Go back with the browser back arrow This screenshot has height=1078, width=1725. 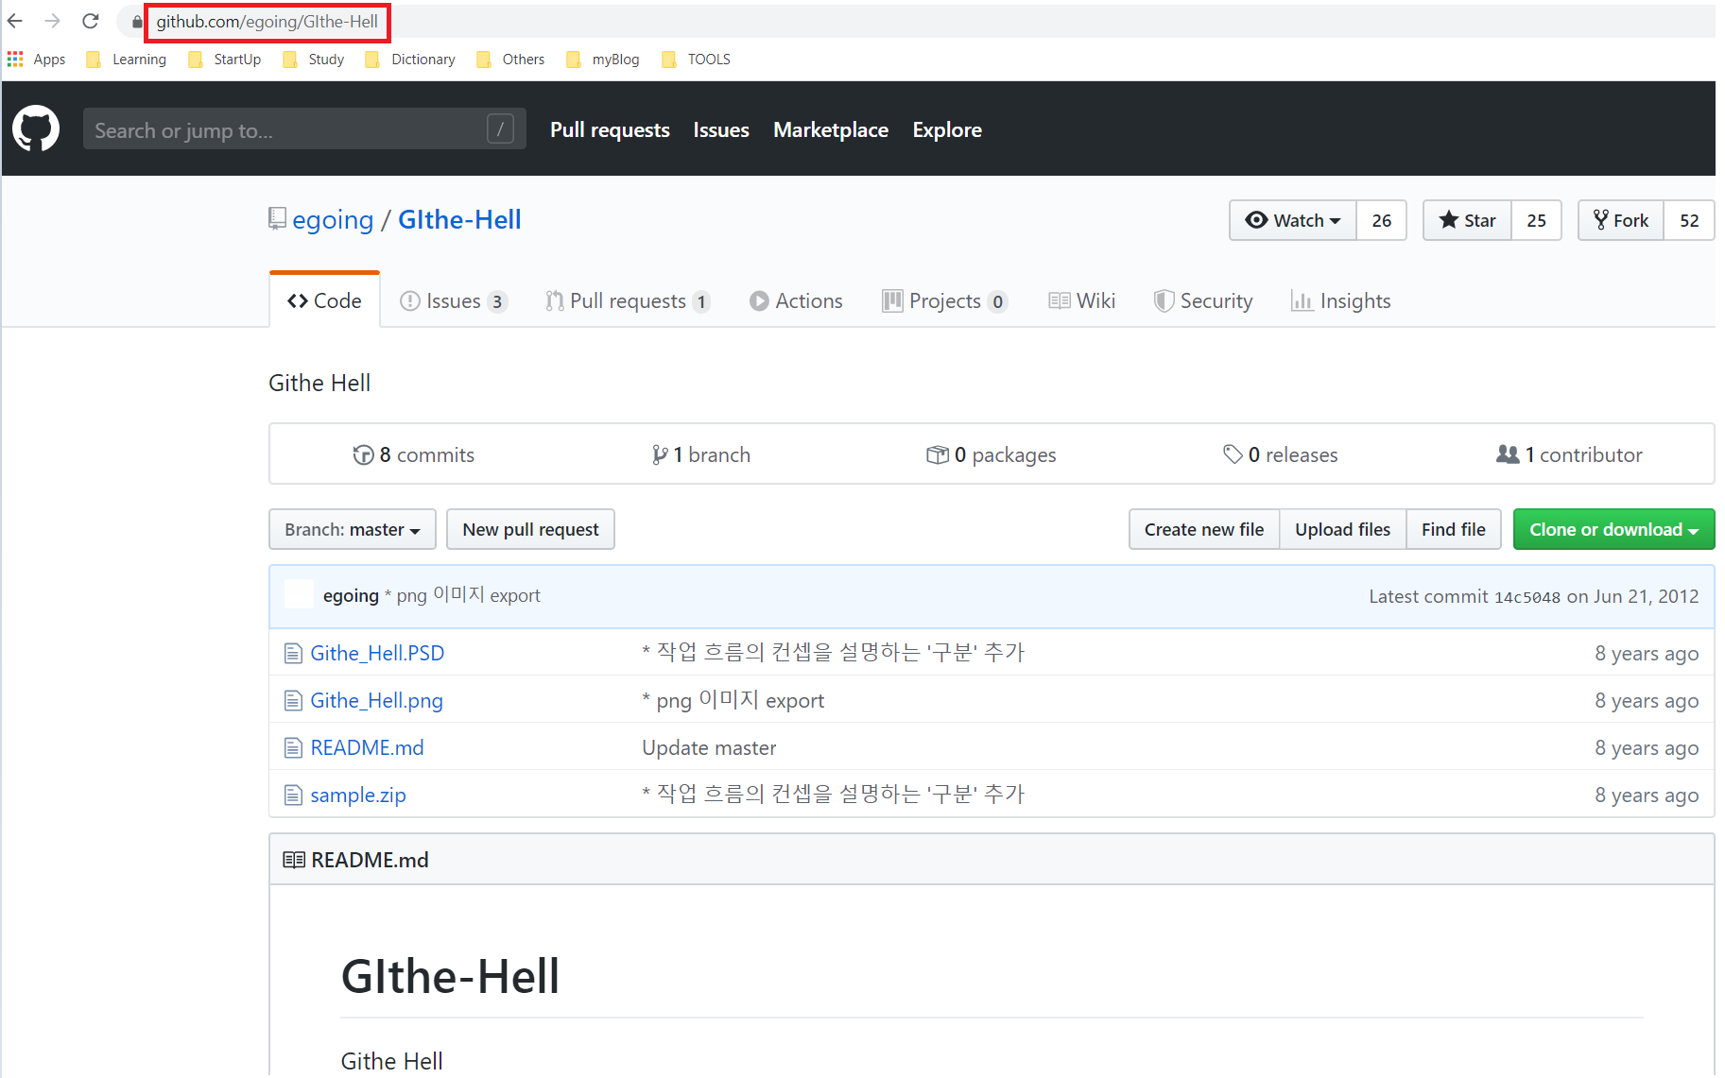[15, 21]
